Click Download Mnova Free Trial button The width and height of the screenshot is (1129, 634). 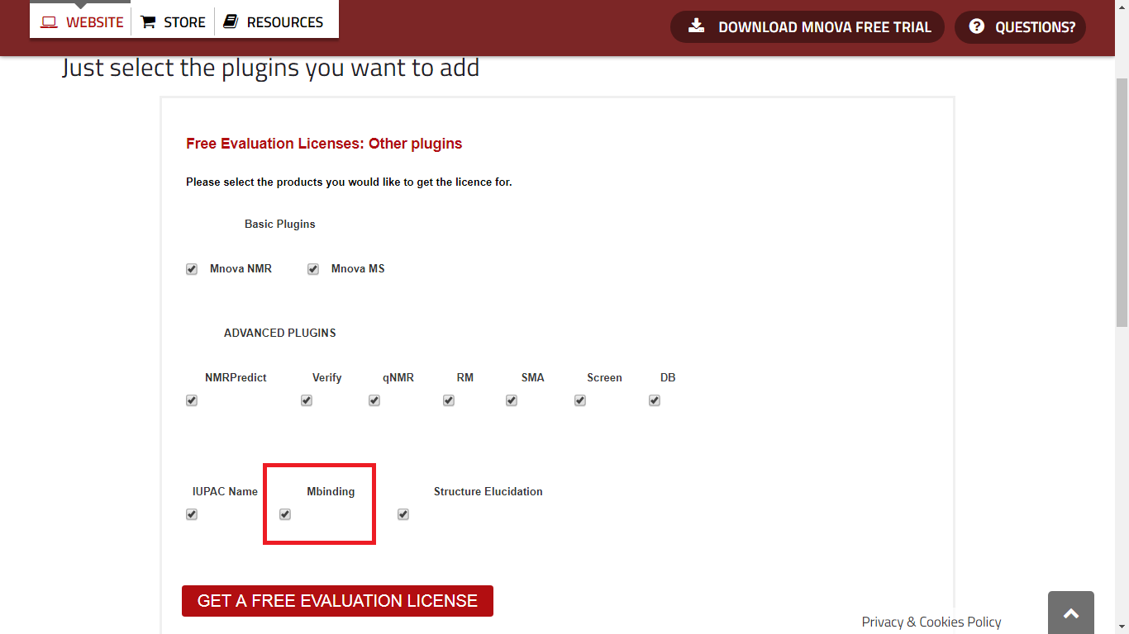click(x=807, y=27)
